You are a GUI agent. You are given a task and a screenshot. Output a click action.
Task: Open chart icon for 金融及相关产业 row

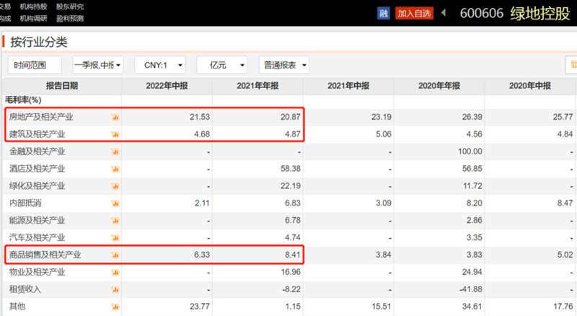115,152
